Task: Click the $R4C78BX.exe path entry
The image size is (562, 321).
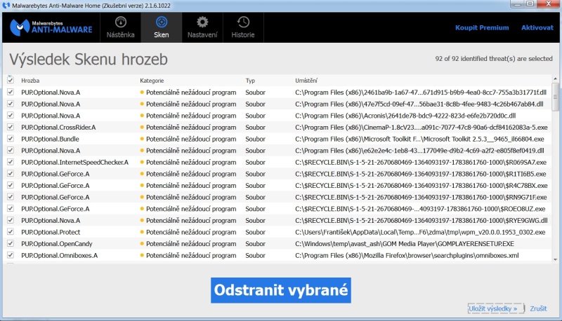Action: (x=421, y=186)
